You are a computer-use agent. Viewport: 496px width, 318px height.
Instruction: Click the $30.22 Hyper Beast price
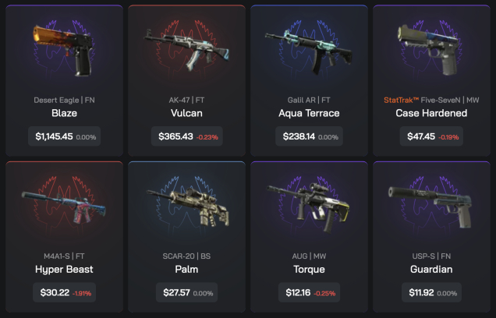click(x=64, y=292)
